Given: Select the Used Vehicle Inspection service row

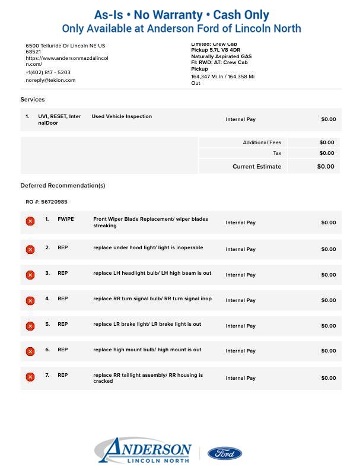Looking at the screenshot, I should pos(122,117).
